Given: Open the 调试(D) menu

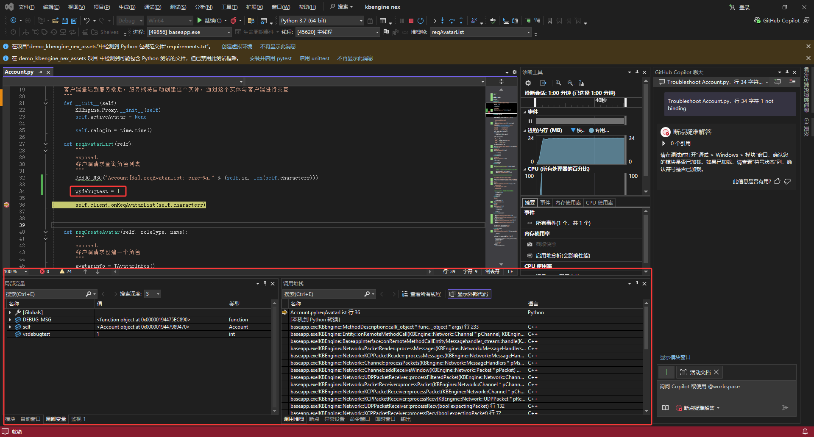Looking at the screenshot, I should pyautogui.click(x=152, y=7).
